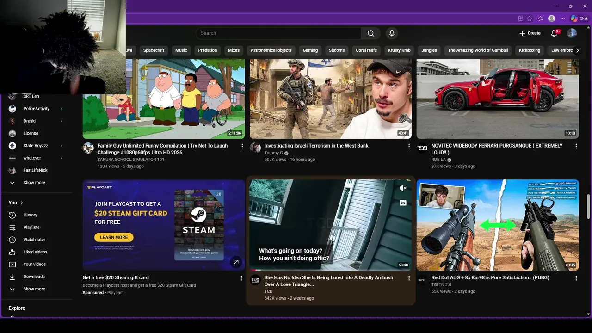
Task: Open State Boyzzz subscription
Action: pyautogui.click(x=37, y=146)
